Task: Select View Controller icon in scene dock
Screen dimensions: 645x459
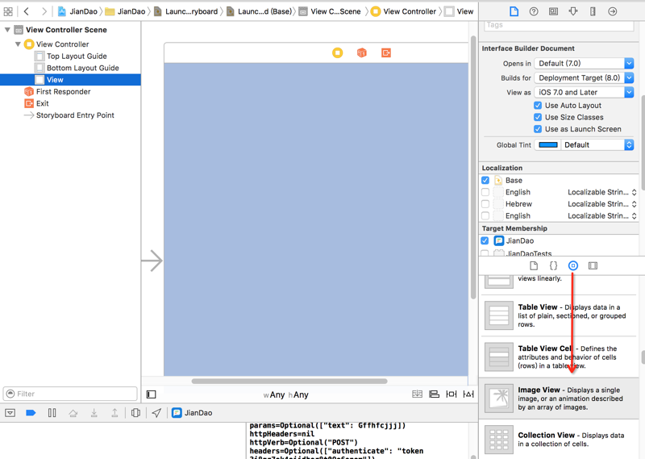Action: coord(337,52)
